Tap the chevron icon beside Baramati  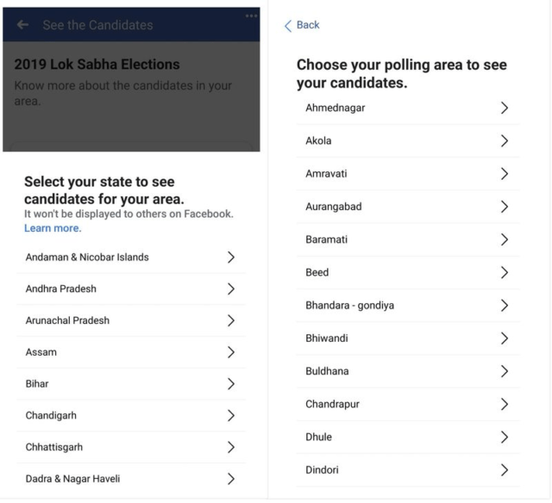point(505,239)
